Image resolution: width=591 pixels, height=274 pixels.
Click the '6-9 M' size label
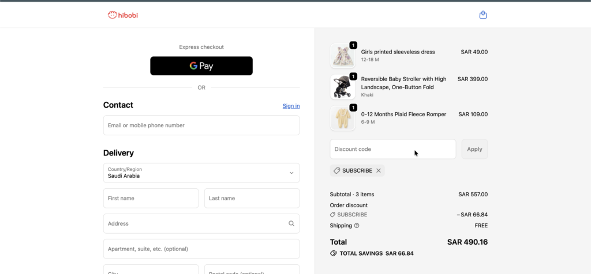368,122
